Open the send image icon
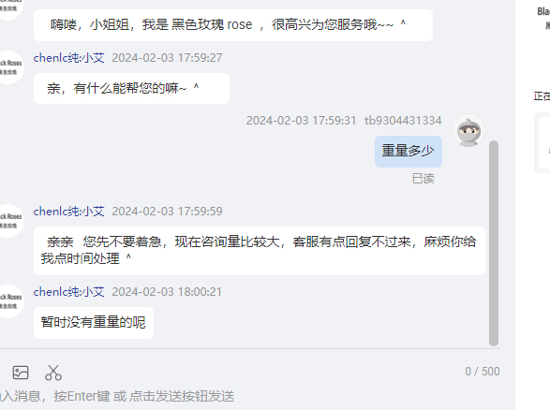 point(21,373)
